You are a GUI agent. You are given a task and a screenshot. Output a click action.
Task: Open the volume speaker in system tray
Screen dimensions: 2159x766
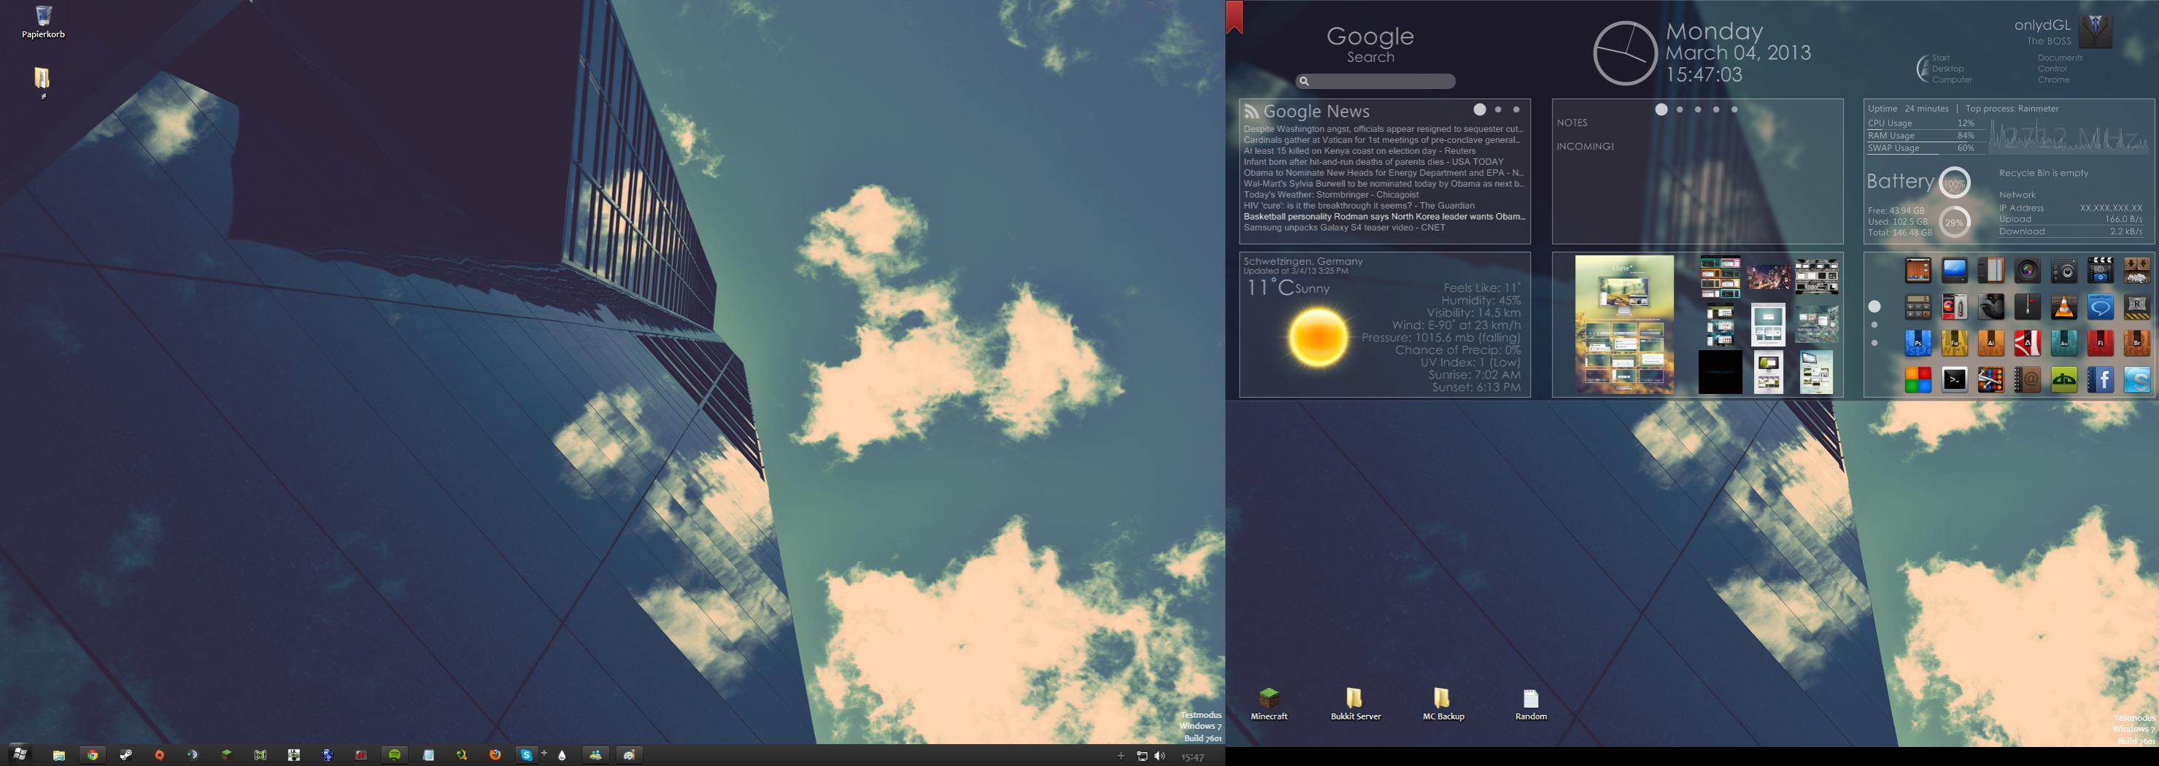[1160, 756]
